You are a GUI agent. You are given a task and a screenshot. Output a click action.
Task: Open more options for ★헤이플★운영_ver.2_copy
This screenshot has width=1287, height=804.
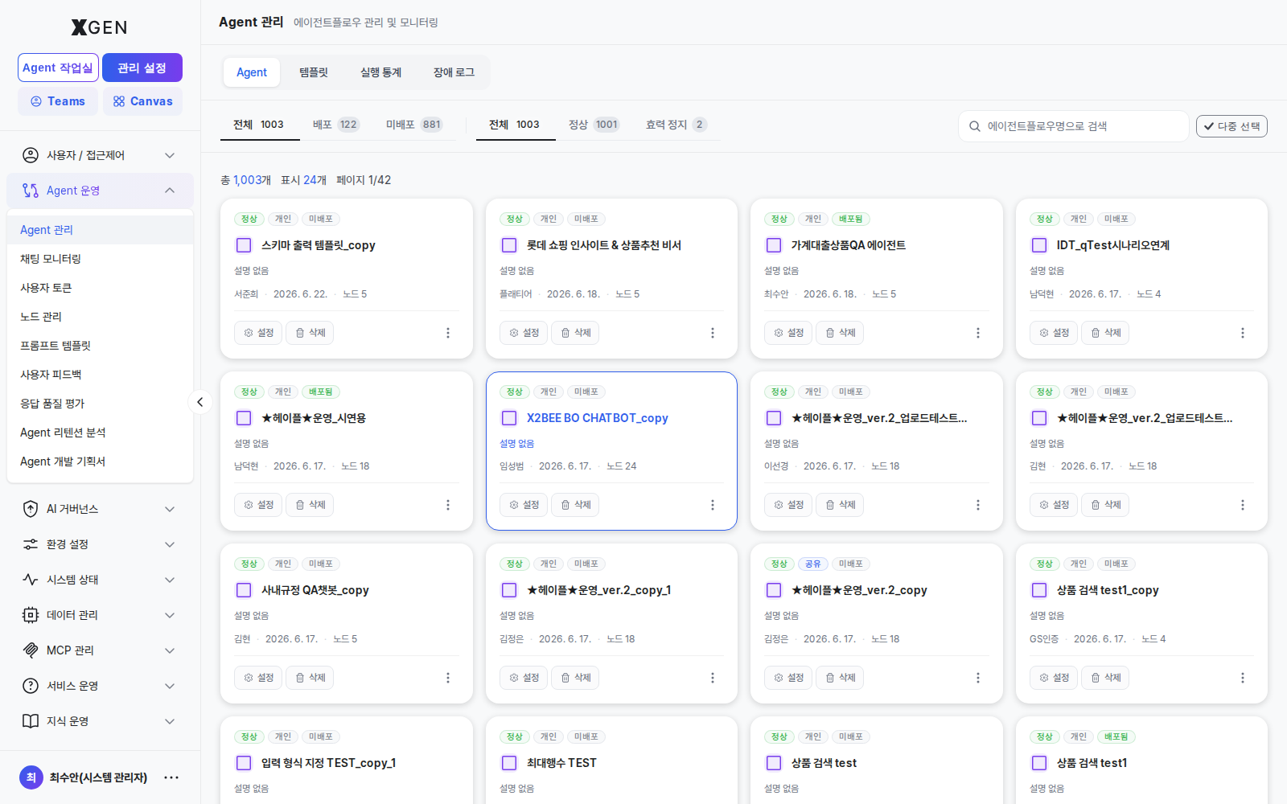[978, 678]
